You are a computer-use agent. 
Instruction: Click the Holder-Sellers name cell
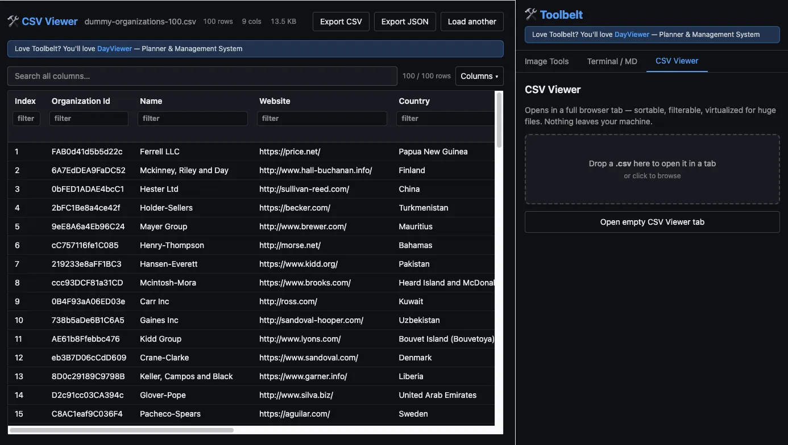166,208
